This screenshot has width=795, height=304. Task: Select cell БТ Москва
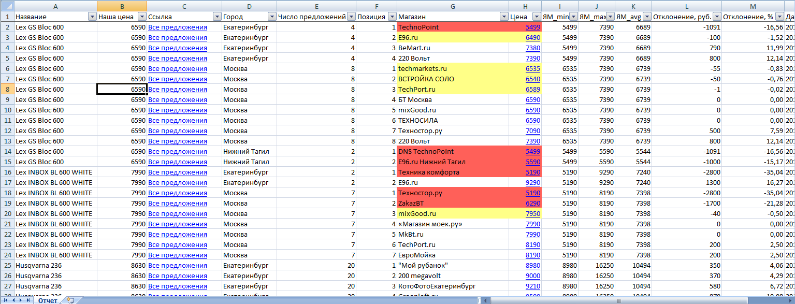click(453, 99)
